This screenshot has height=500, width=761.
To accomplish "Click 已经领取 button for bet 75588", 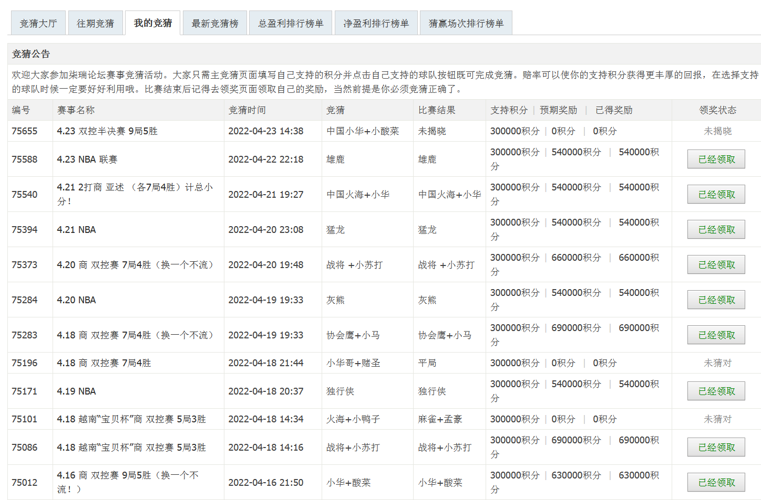I will coord(716,159).
